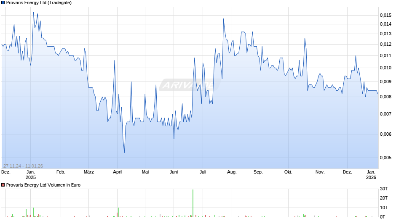Click the 'Feb.' time axis label
This screenshot has height=221, width=396.
point(61,172)
